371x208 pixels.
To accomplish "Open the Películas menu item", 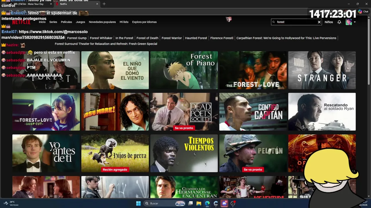I will 66,22.
